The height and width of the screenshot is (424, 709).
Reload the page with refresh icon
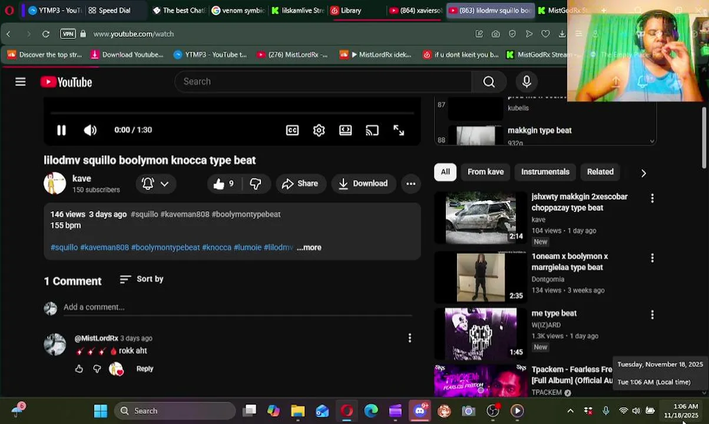tap(45, 34)
